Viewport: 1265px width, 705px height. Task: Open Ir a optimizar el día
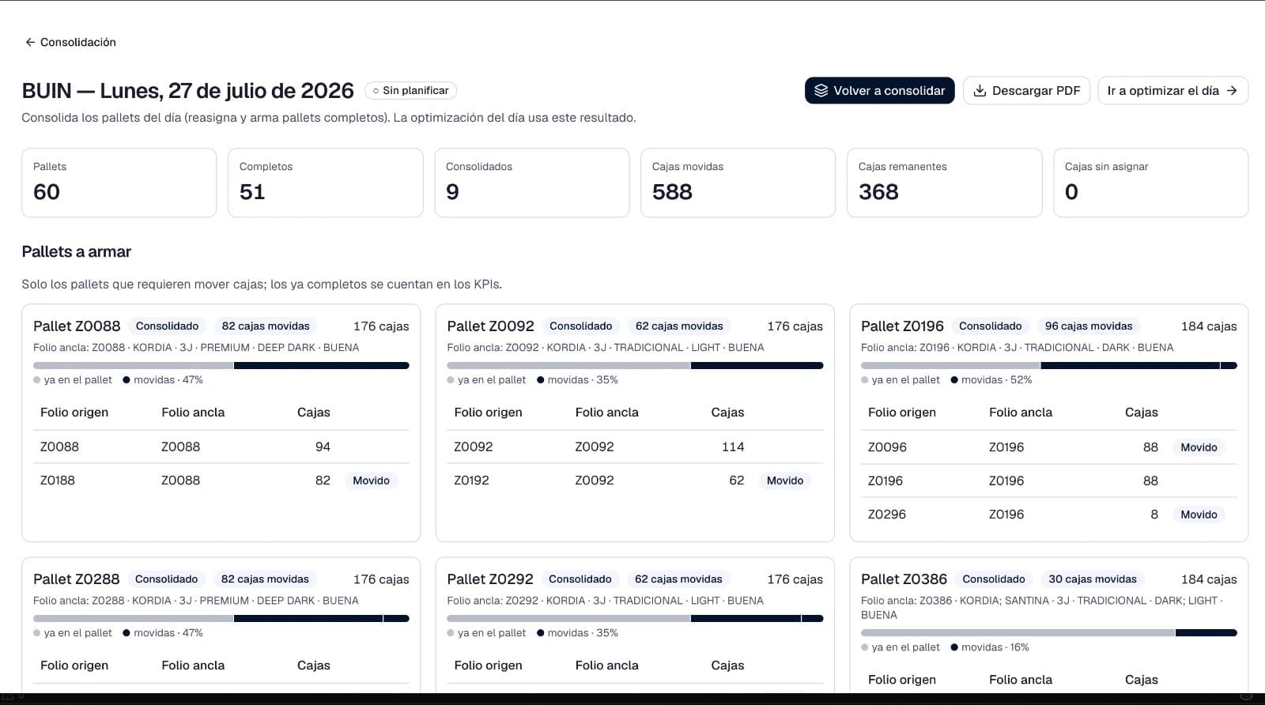1172,91
